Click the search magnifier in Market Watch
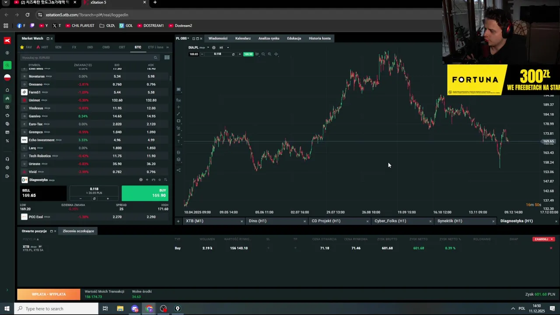Screen dimensions: 560x315 click(x=155, y=57)
